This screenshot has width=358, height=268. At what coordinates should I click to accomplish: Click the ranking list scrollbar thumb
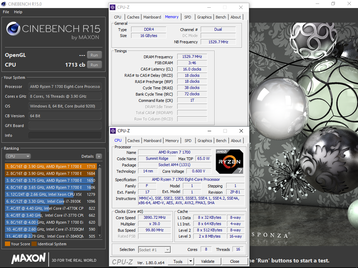[x=100, y=196]
